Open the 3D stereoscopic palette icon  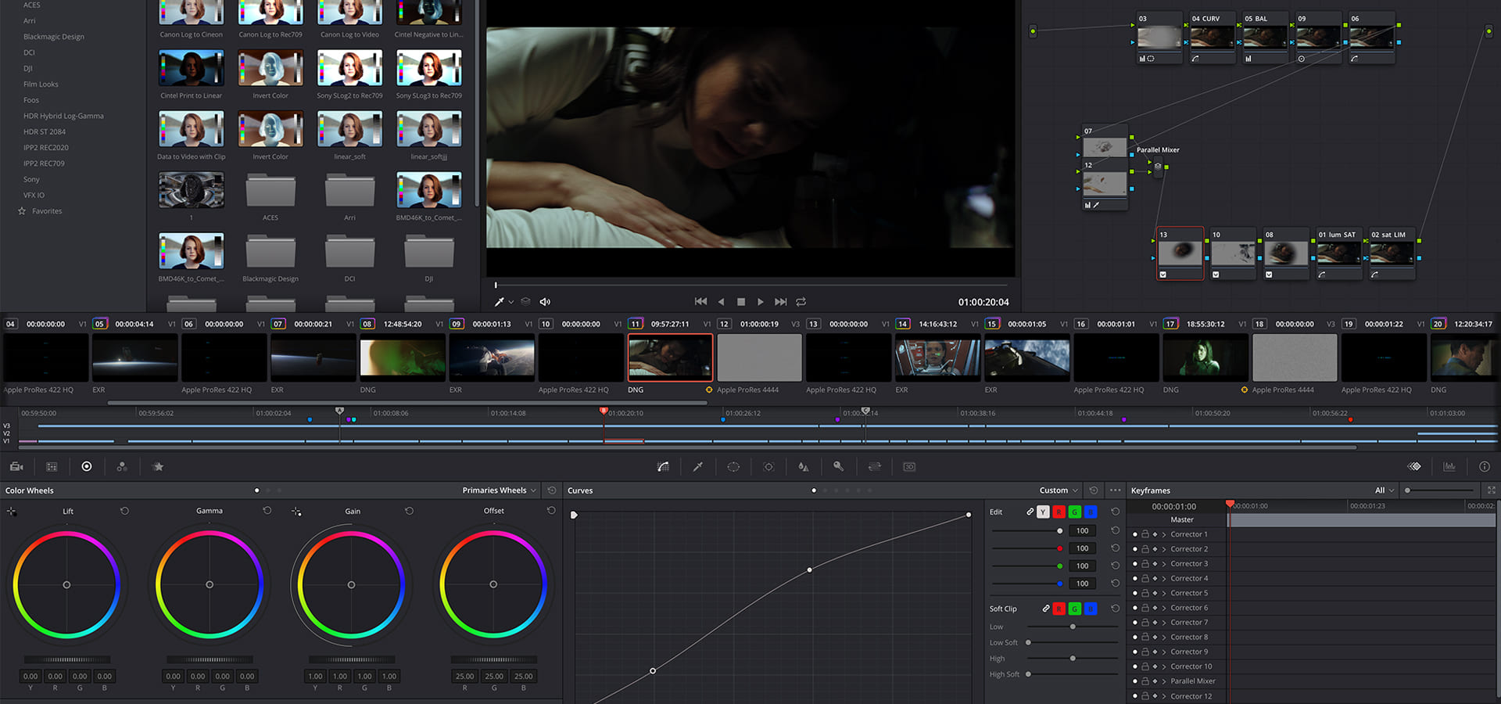pyautogui.click(x=909, y=466)
